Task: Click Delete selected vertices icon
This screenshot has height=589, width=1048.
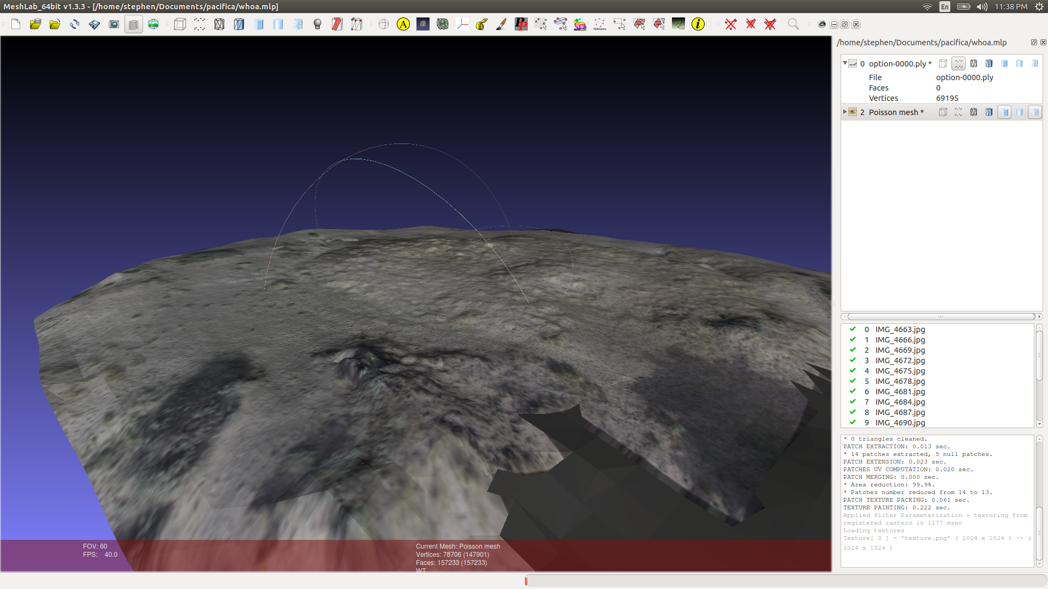Action: (730, 25)
